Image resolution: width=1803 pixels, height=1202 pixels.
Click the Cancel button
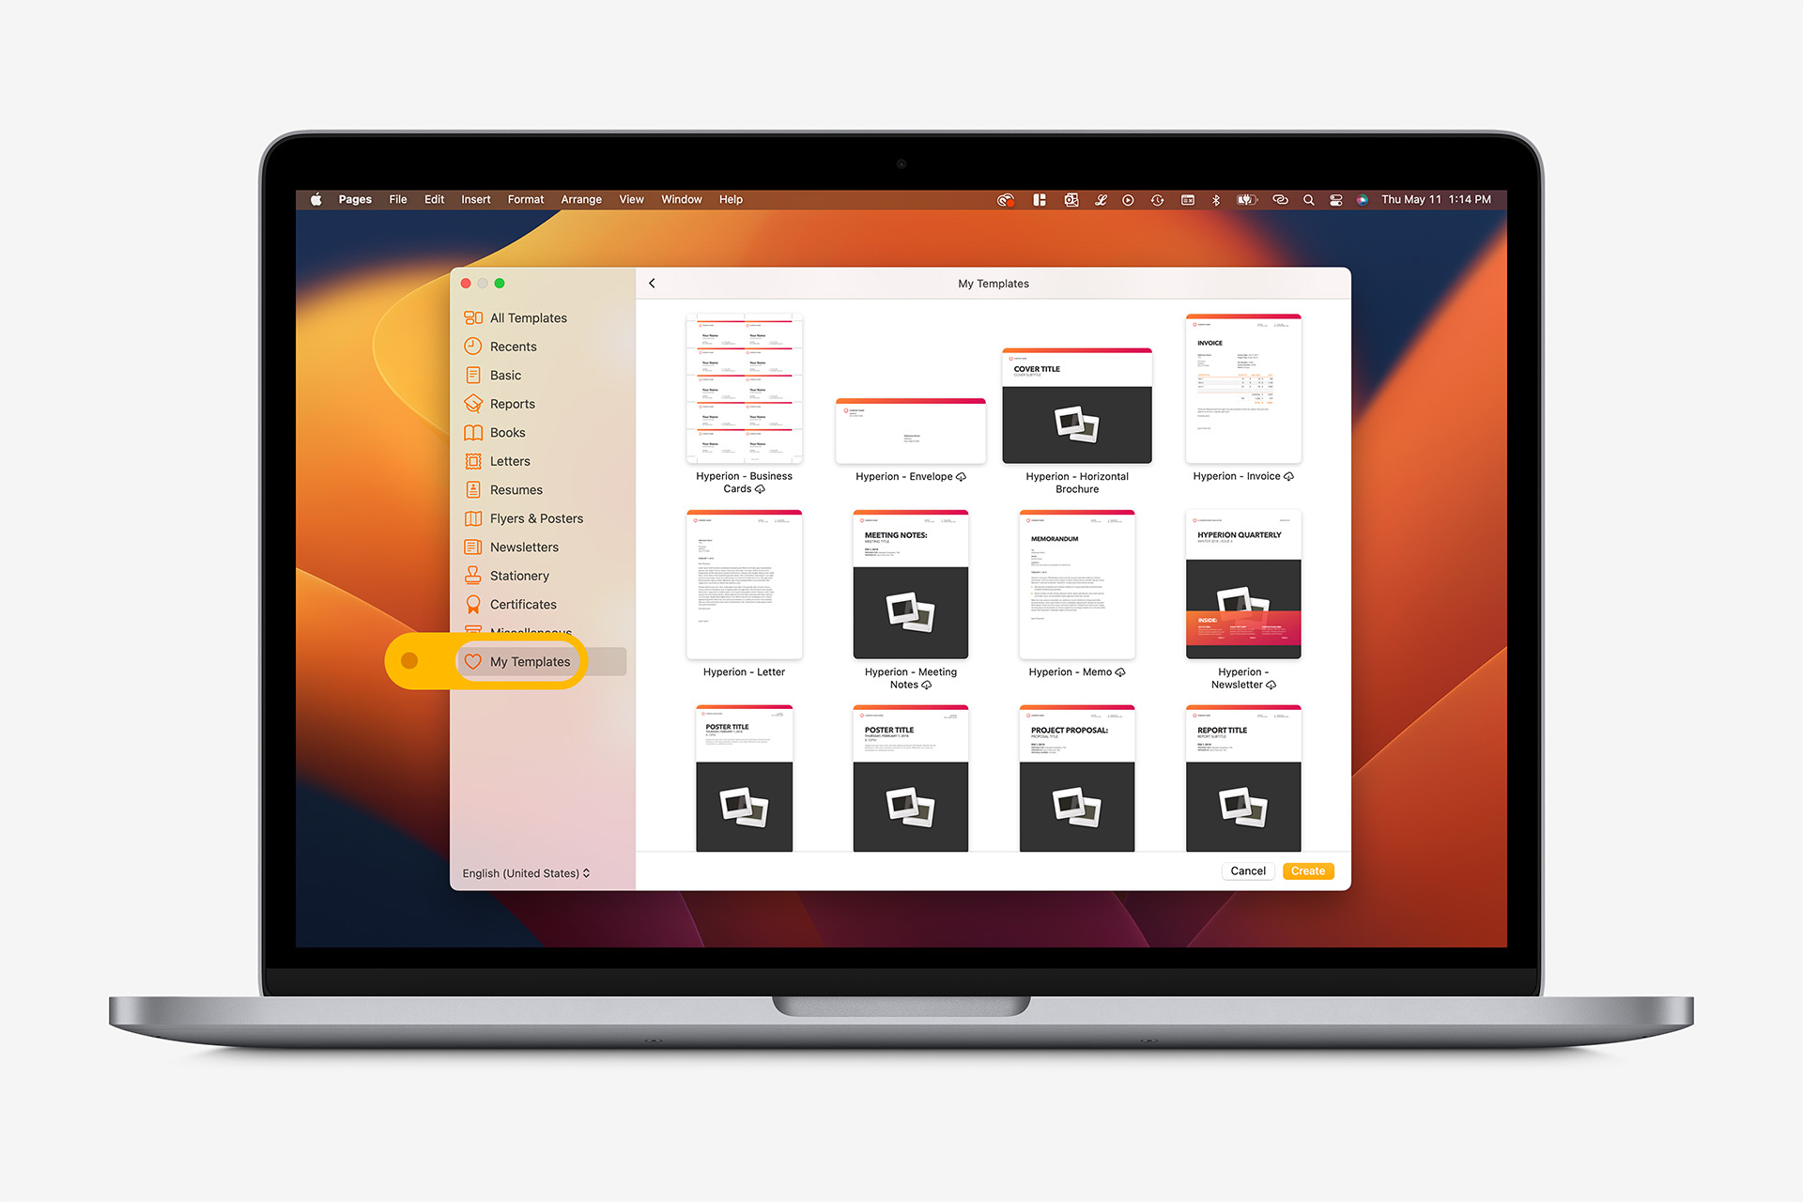click(1246, 870)
